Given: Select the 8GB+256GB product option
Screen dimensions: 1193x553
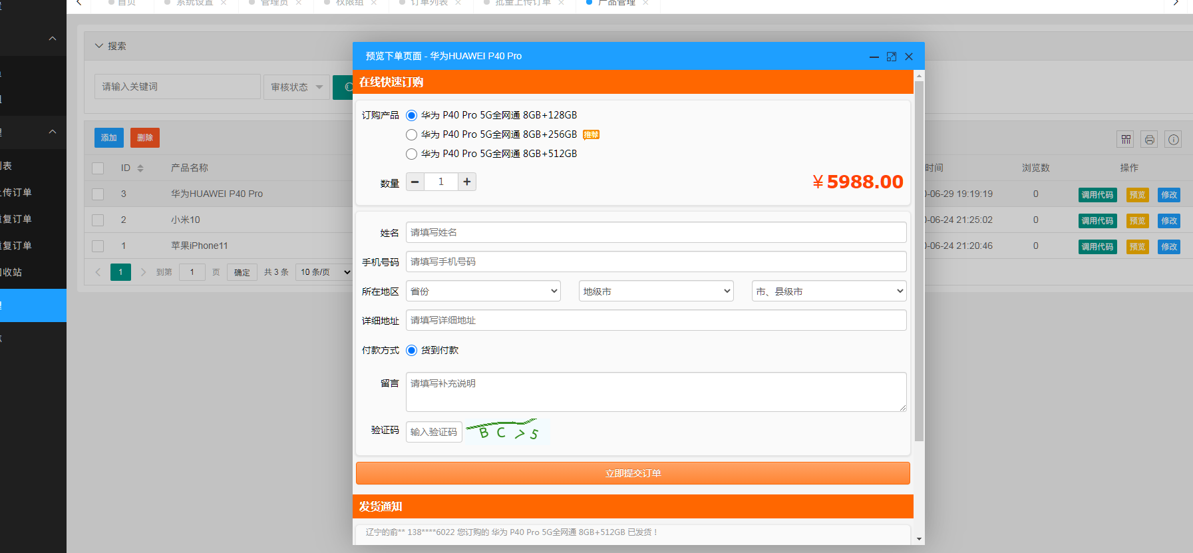Looking at the screenshot, I should coord(411,134).
